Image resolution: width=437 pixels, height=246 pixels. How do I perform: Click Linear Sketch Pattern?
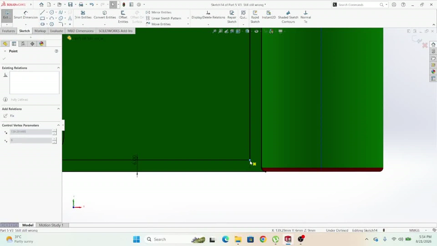[163, 18]
